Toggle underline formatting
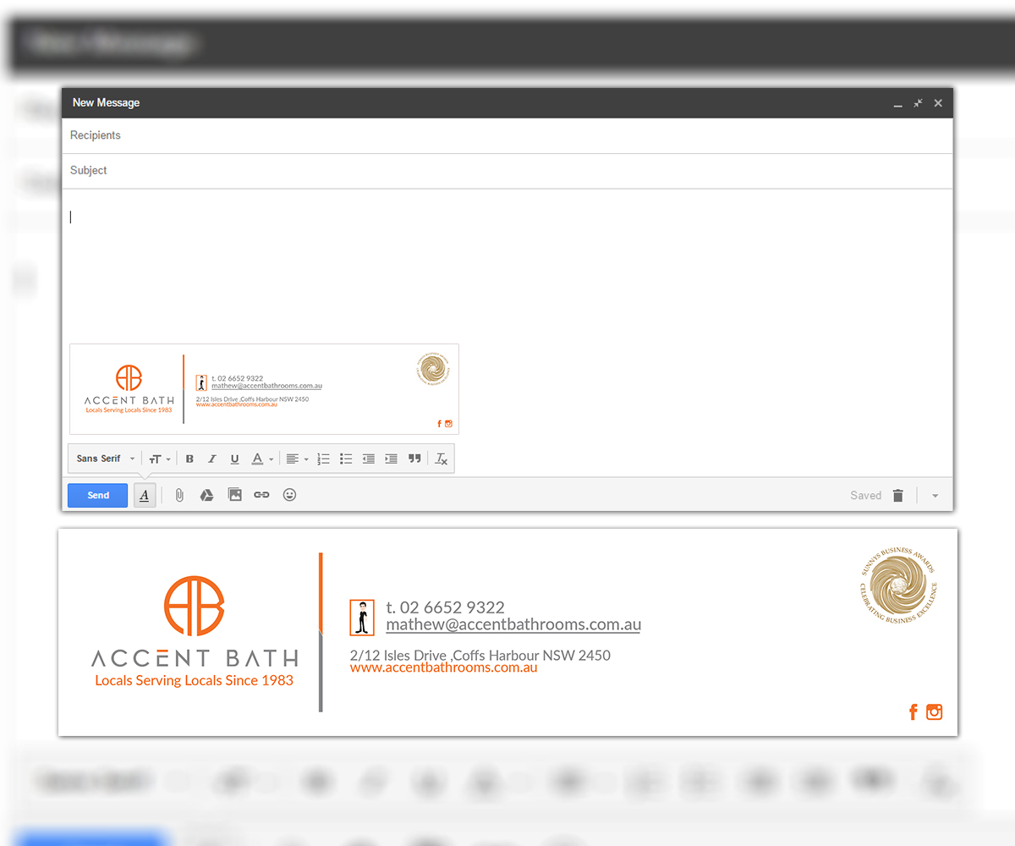 tap(234, 459)
